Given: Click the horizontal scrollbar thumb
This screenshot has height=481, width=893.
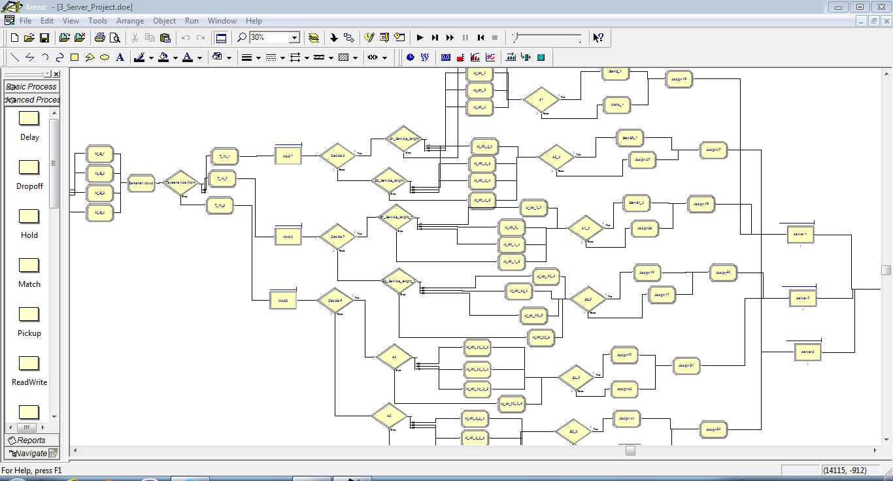Looking at the screenshot, I should pos(630,450).
